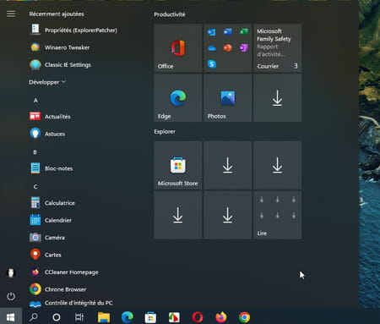Open Cortana circle on taskbar
The height and width of the screenshot is (324, 380).
(57, 317)
